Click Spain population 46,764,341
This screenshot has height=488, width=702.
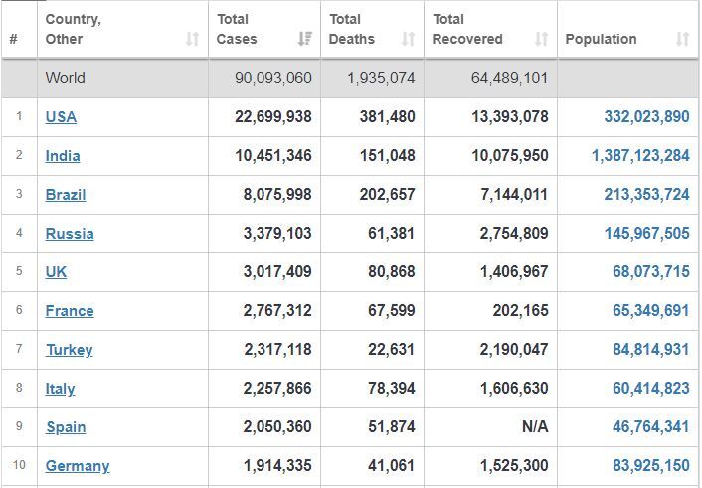pos(651,427)
